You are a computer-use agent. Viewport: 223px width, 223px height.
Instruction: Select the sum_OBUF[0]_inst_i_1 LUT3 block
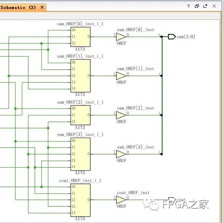coord(81,37)
